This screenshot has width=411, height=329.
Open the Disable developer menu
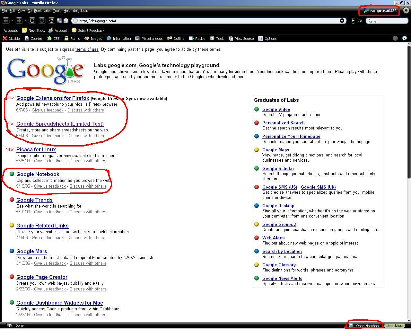click(x=11, y=38)
